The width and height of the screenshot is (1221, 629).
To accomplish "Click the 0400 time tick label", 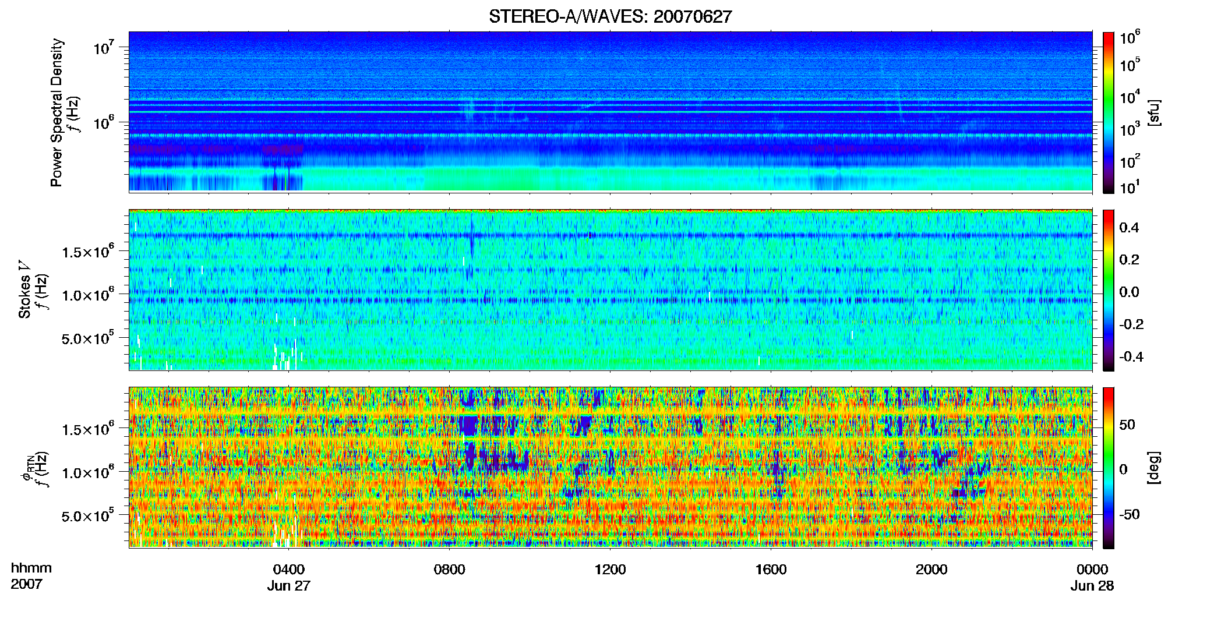I will pos(289,570).
